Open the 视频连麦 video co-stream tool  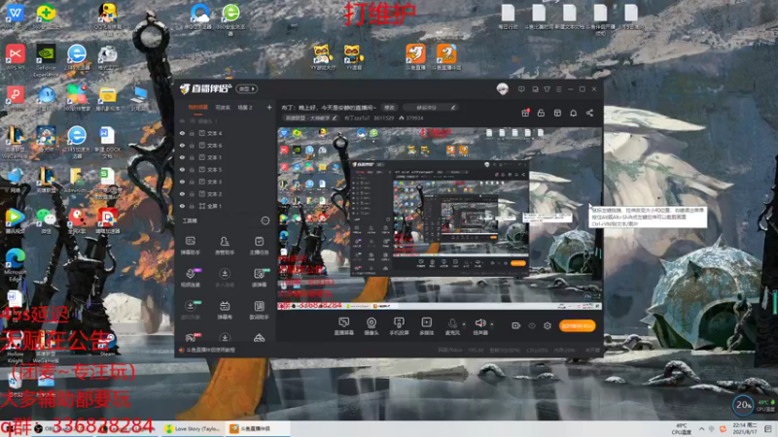pyautogui.click(x=190, y=278)
